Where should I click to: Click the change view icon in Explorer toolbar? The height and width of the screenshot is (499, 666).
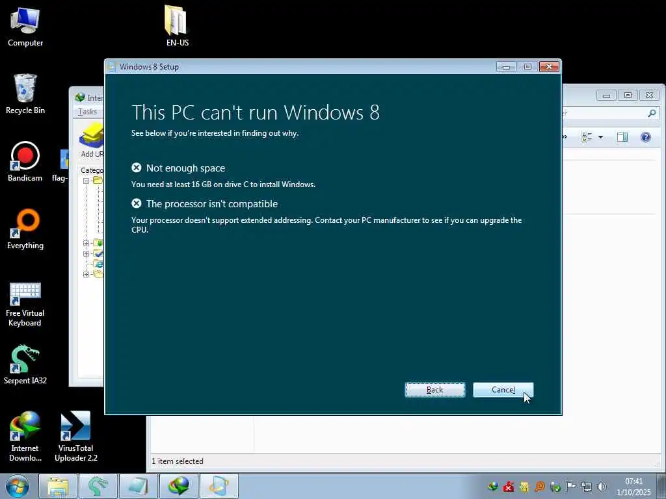[x=587, y=137]
